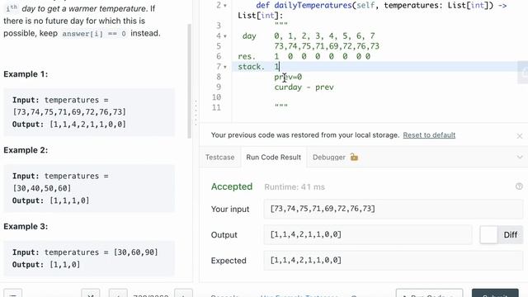The image size is (528, 297).
Task: Click the temperatures row on line 5
Action: (327, 46)
